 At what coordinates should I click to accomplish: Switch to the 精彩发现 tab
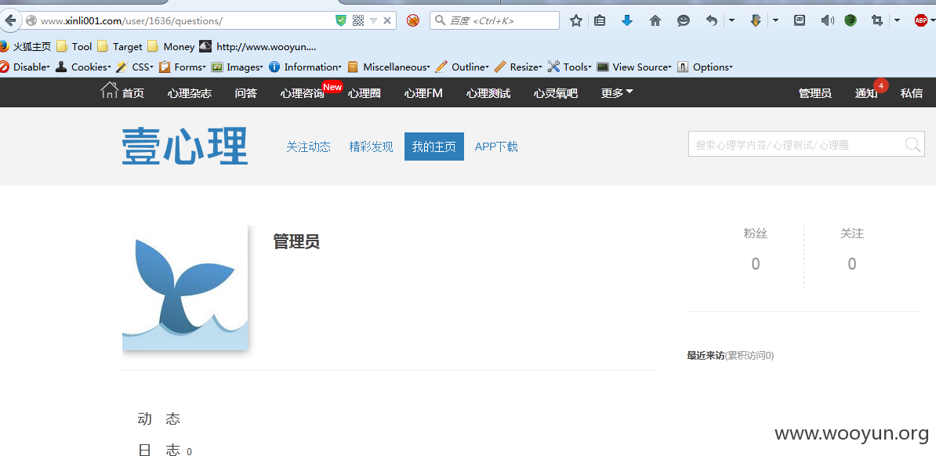372,147
